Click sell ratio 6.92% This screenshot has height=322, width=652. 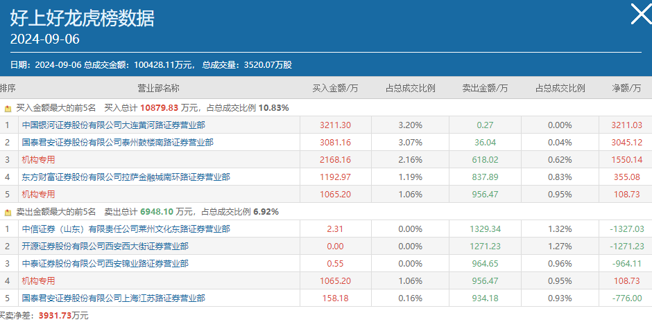[x=266, y=212]
